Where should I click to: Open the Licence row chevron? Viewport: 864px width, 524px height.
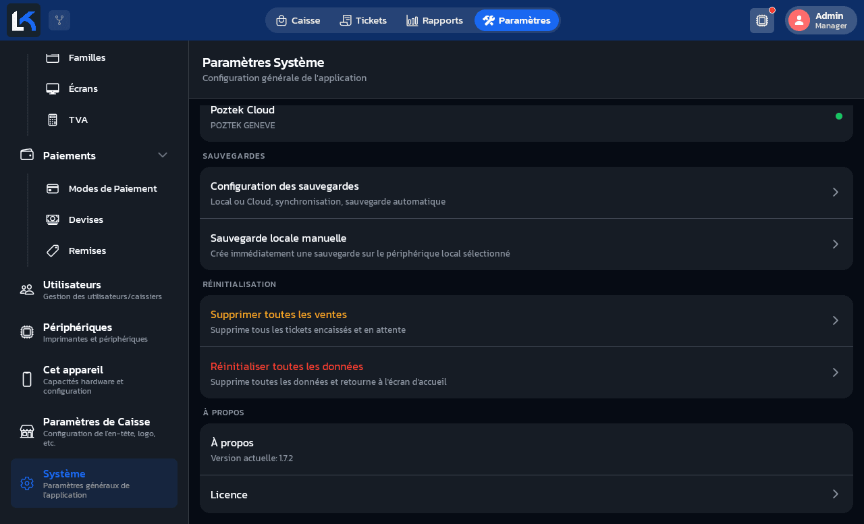[836, 494]
